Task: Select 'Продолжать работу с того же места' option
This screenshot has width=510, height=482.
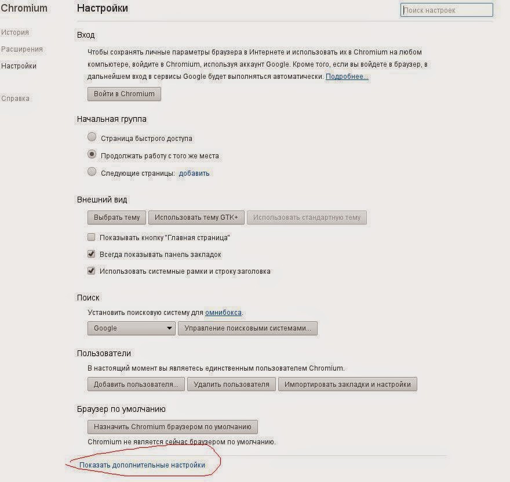Action: [x=92, y=155]
